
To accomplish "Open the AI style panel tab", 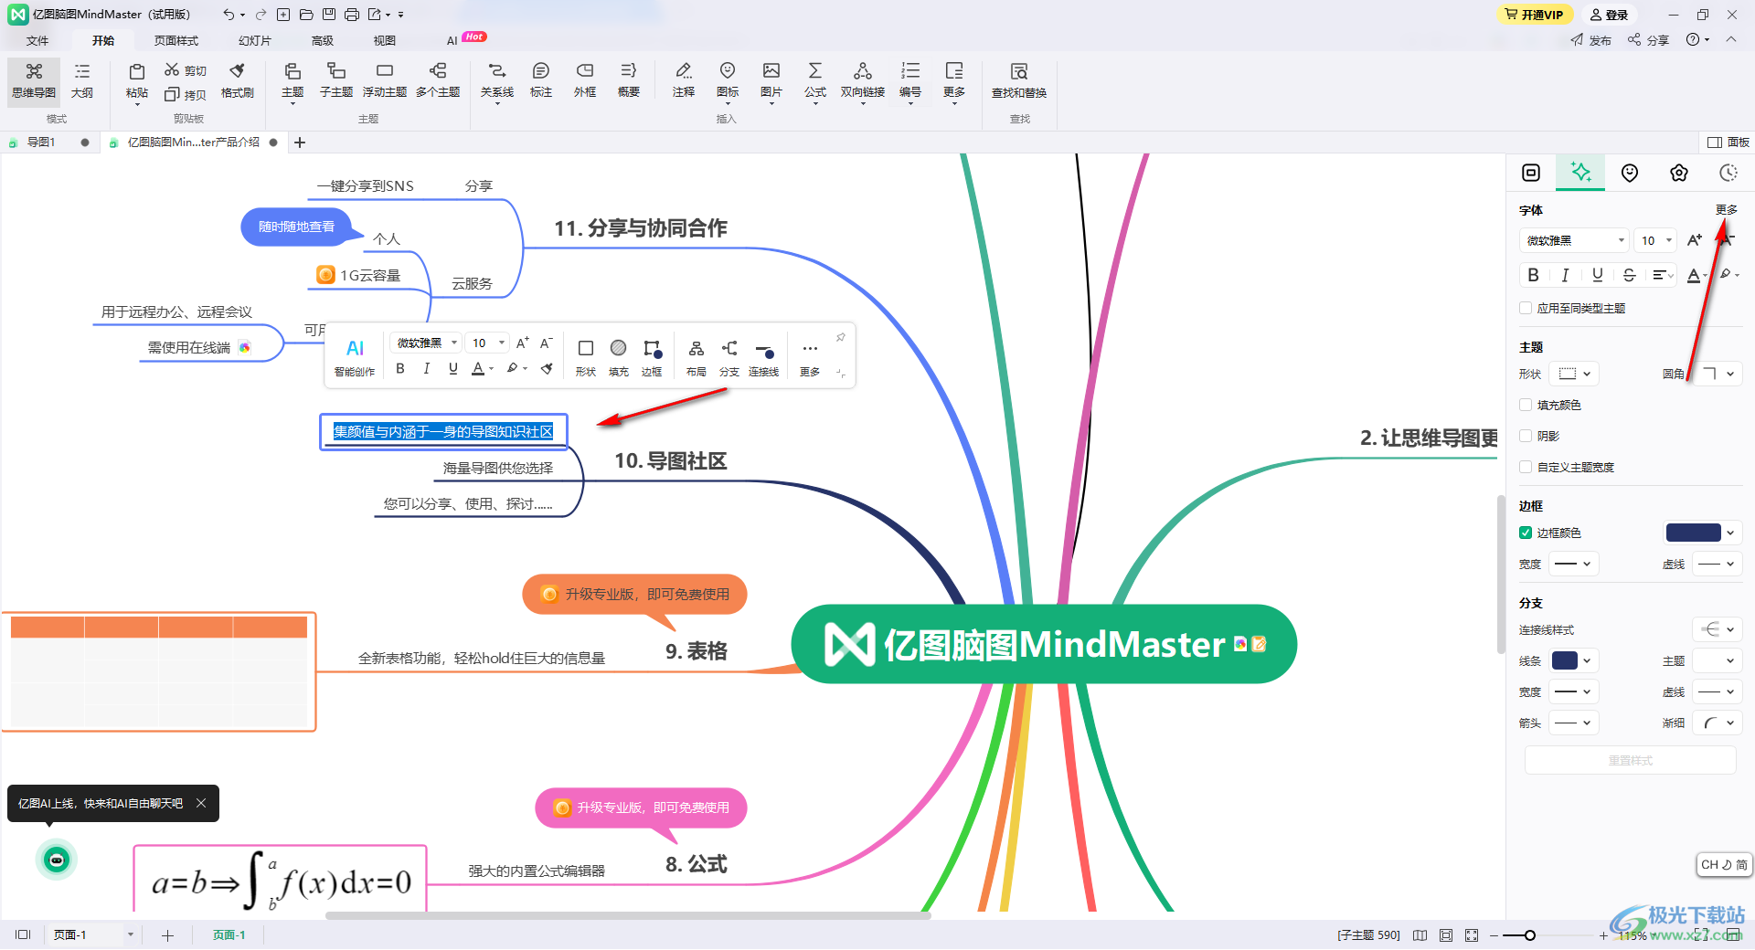I will [x=1580, y=172].
